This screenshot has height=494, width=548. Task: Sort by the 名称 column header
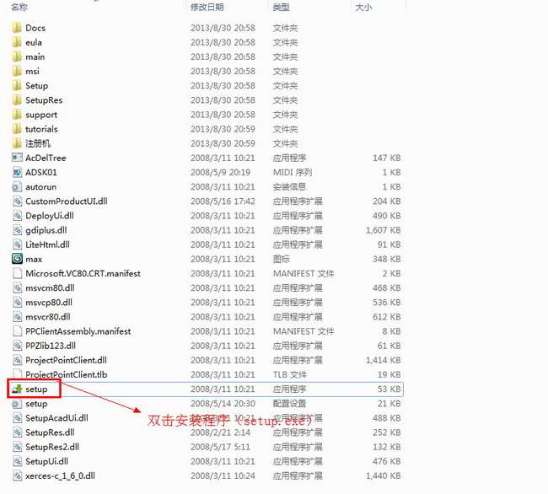19,7
